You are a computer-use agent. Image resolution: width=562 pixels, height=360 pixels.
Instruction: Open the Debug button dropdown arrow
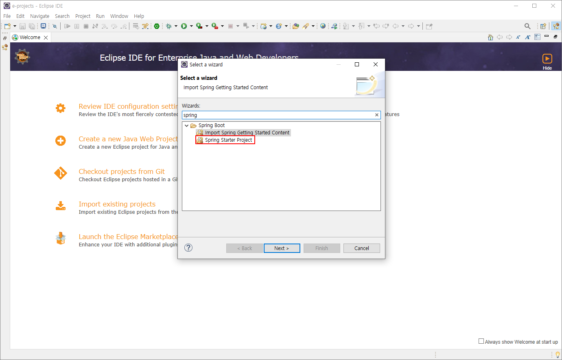coord(176,26)
